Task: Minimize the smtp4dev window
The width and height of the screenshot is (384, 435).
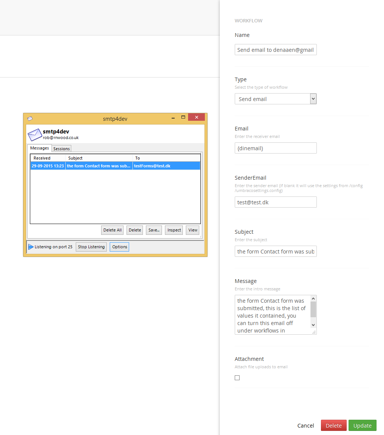Action: 173,118
